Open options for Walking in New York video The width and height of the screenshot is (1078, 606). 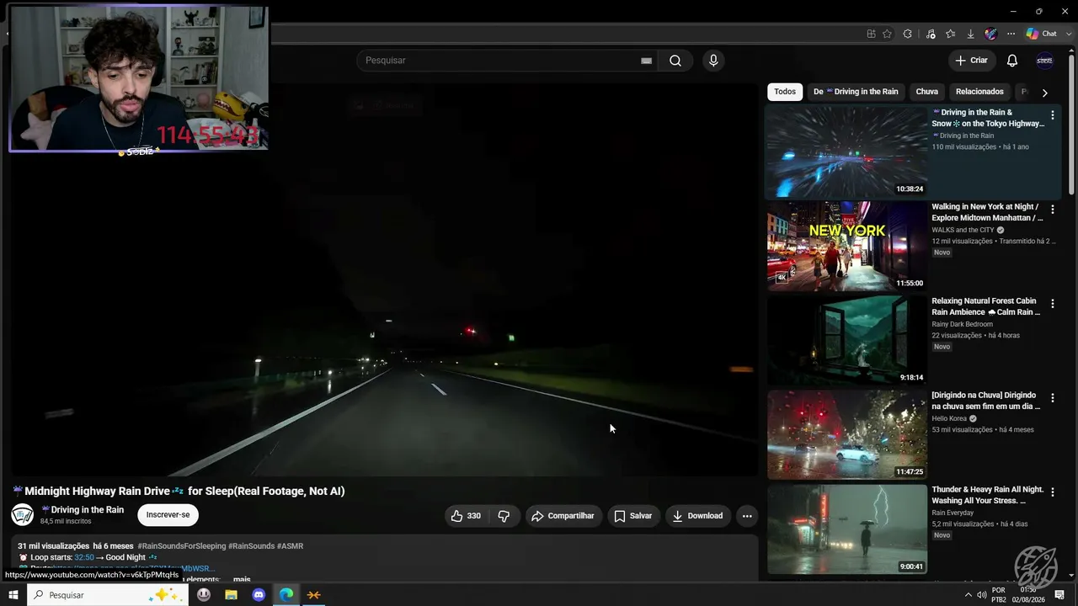click(x=1052, y=209)
